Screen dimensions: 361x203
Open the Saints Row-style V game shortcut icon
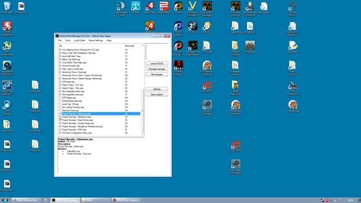[x=192, y=9]
